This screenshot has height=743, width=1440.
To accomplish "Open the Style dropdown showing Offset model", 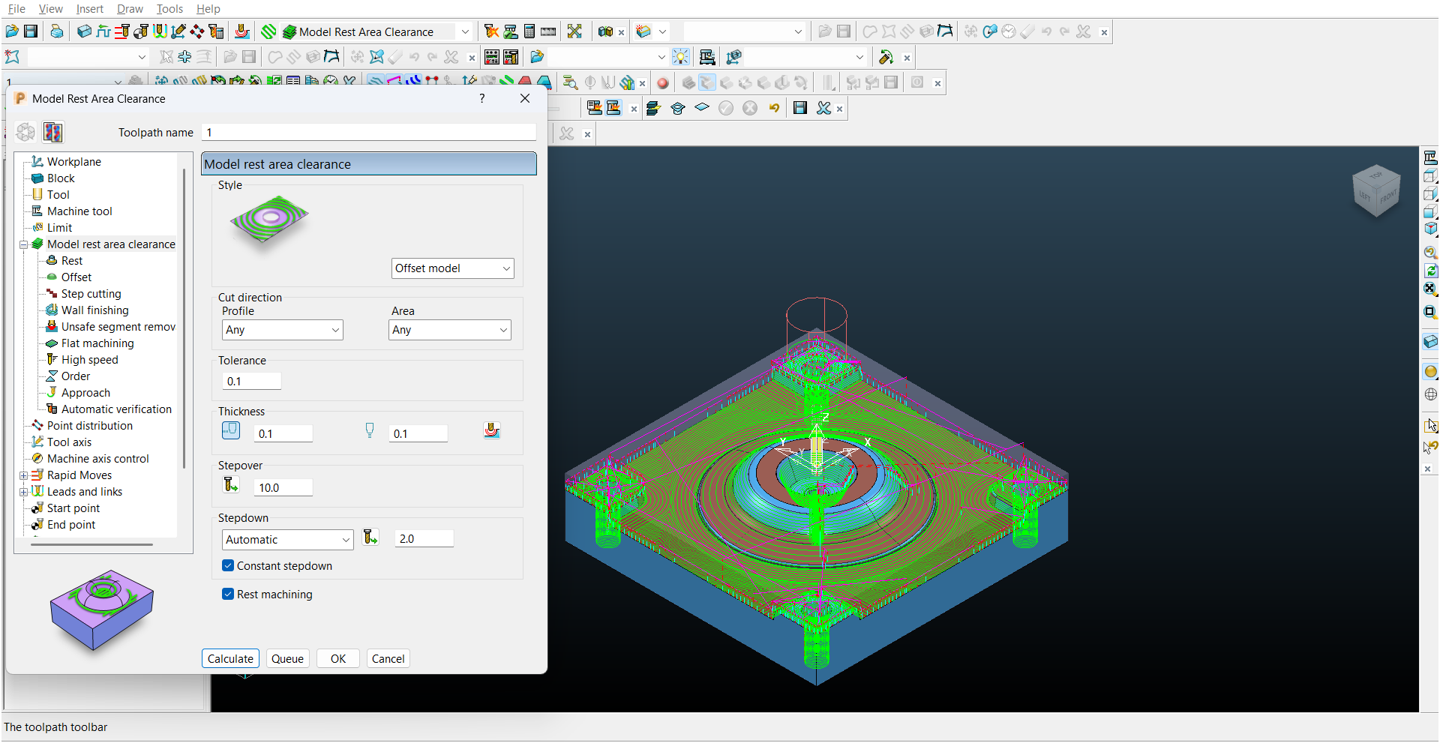I will [x=452, y=268].
